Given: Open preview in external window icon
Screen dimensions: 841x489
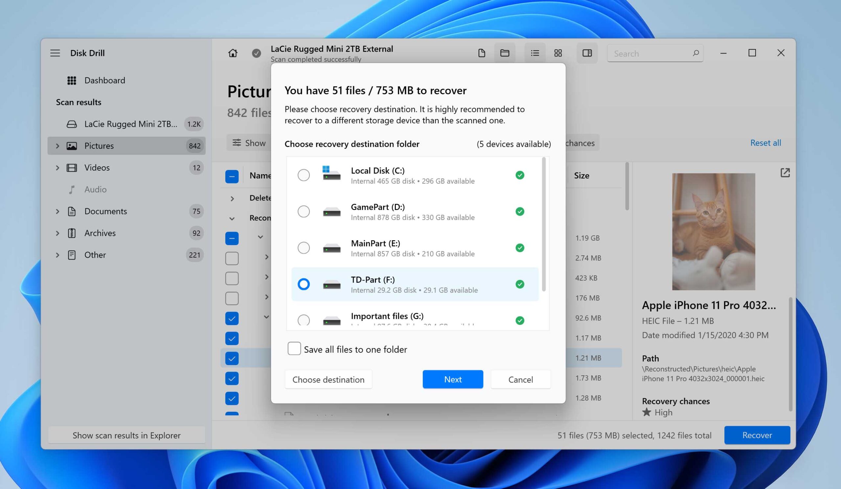Looking at the screenshot, I should [785, 173].
